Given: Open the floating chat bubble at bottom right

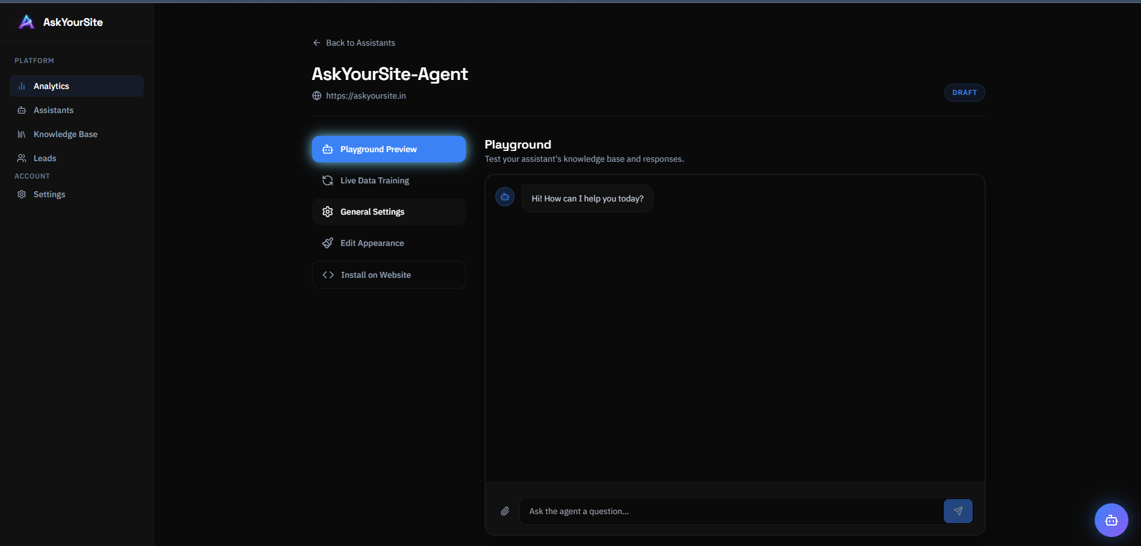Looking at the screenshot, I should click(x=1111, y=520).
